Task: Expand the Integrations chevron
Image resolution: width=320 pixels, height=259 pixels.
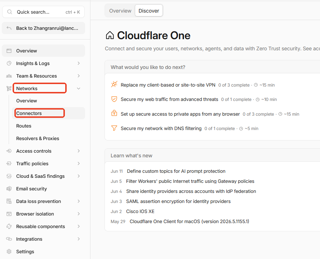Action: [79, 239]
